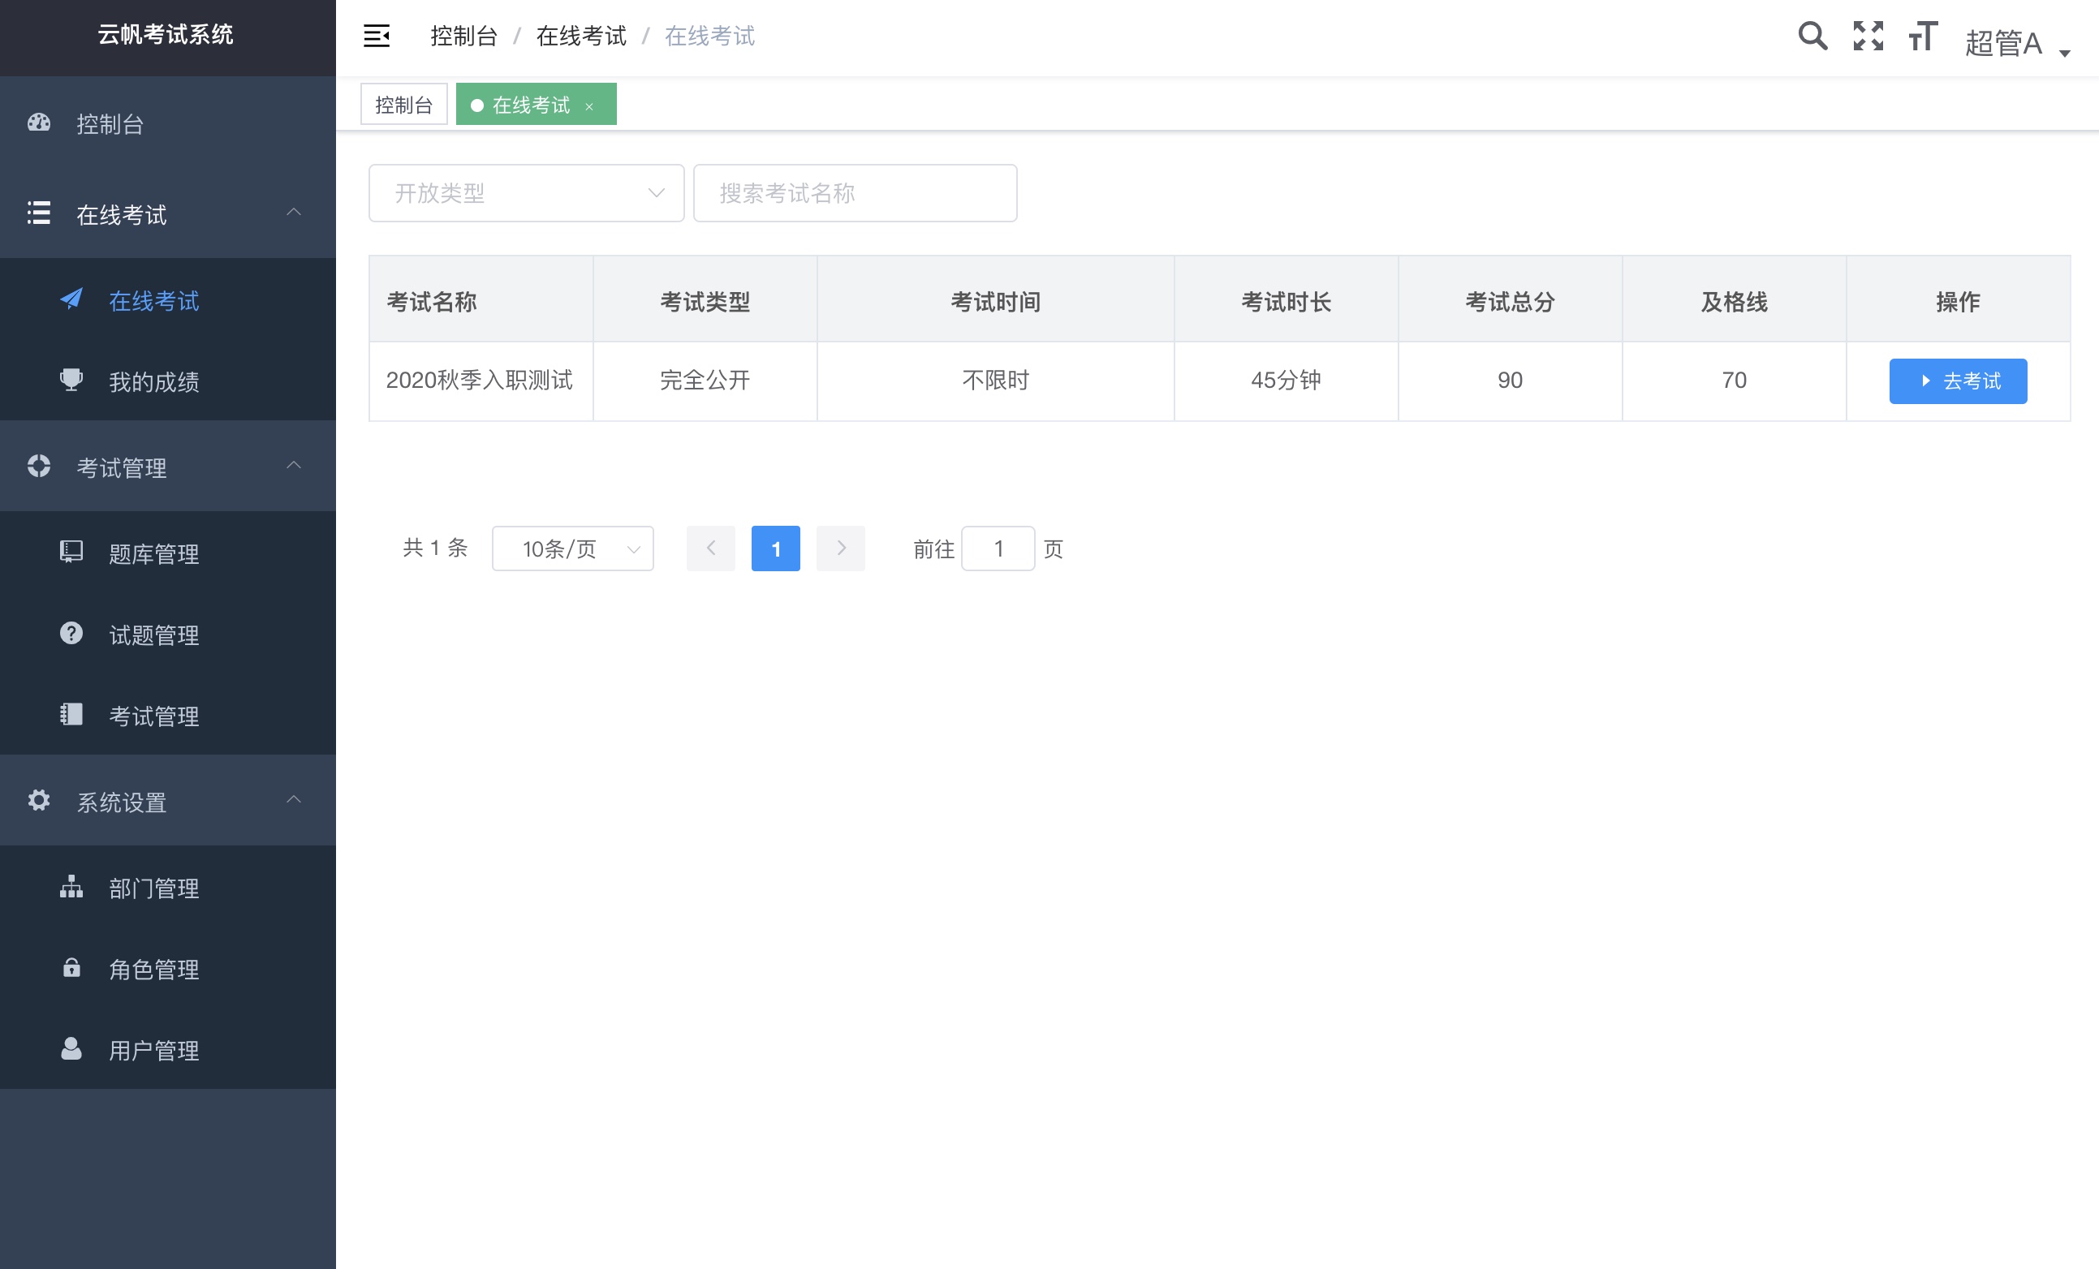Screen dimensions: 2099x1269
Task: Select page 1 in pagination
Action: (775, 548)
